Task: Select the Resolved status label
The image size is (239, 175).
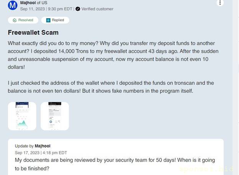Action: 26,20
